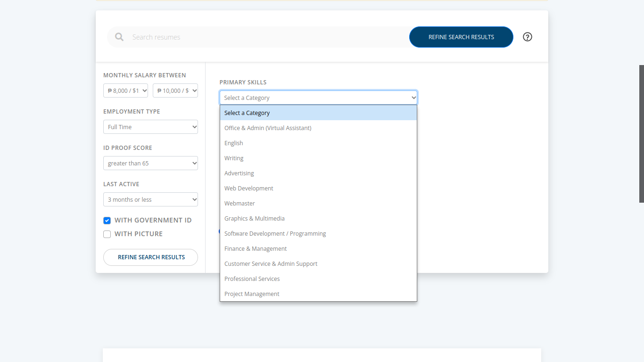Choose the Select a Category option
The height and width of the screenshot is (362, 644).
tap(318, 113)
